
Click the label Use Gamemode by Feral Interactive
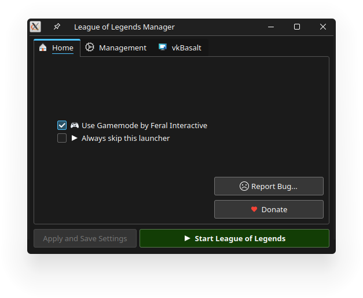[x=145, y=125]
